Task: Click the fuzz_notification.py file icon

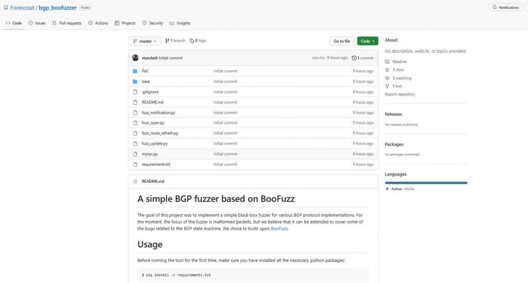Action: tap(135, 113)
